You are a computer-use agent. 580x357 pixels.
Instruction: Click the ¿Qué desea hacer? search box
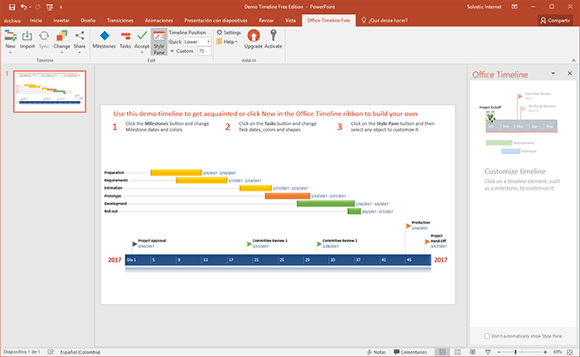click(x=384, y=21)
